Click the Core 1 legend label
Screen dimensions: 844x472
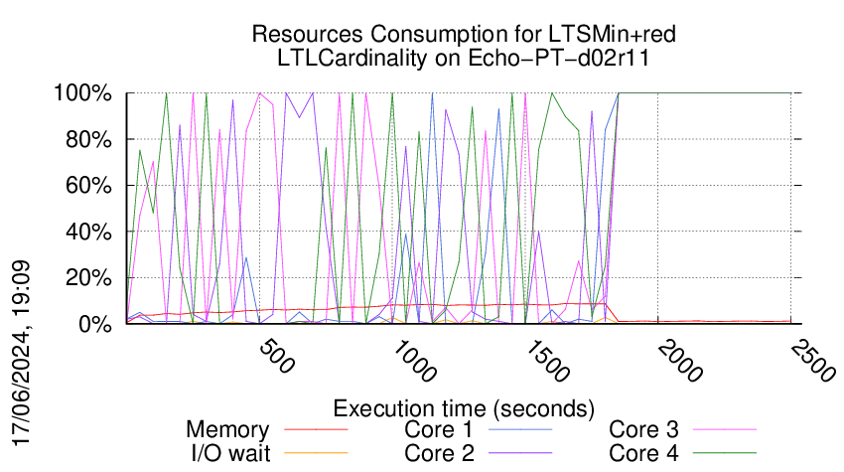(x=438, y=430)
